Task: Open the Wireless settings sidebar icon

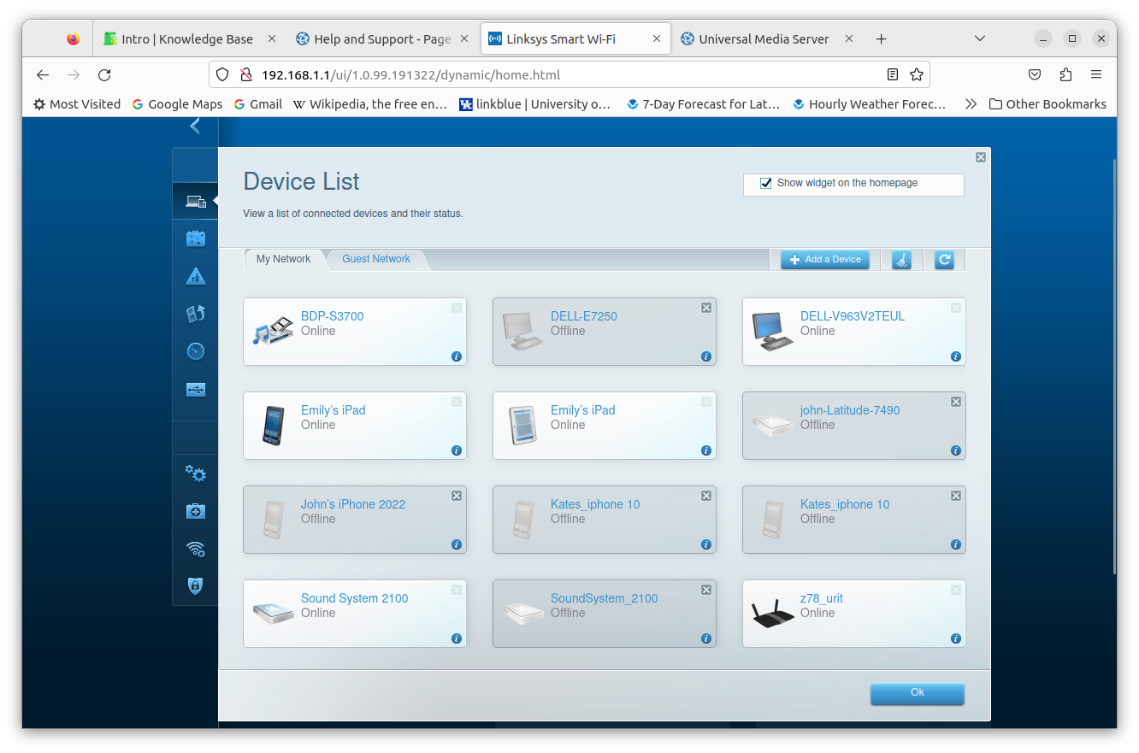Action: [x=196, y=549]
